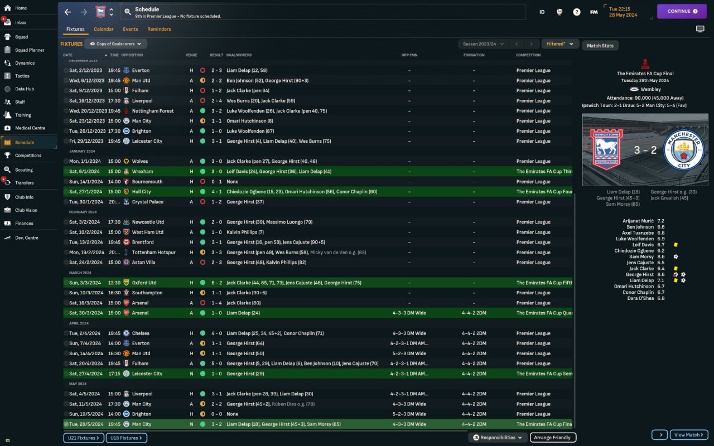Click the Continue button
Image resolution: width=714 pixels, height=446 pixels.
click(682, 11)
